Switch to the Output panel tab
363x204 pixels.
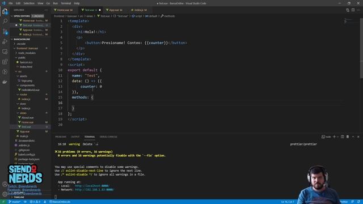[x=75, y=137]
